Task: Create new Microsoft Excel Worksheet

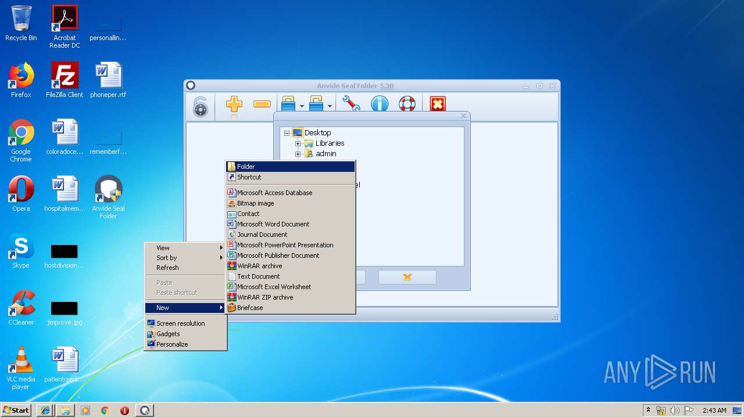Action: (x=291, y=287)
